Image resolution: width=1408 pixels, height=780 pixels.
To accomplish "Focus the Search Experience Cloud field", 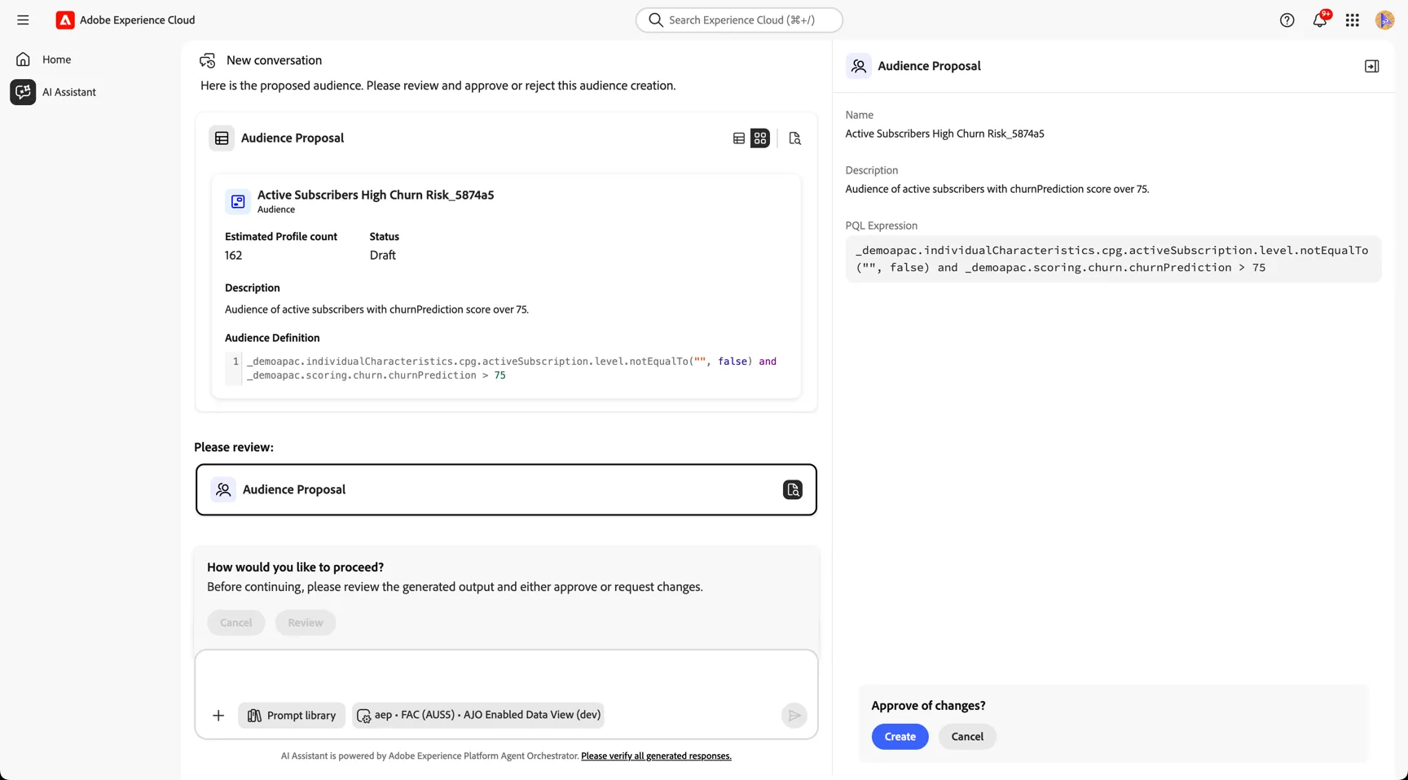I will (x=739, y=20).
